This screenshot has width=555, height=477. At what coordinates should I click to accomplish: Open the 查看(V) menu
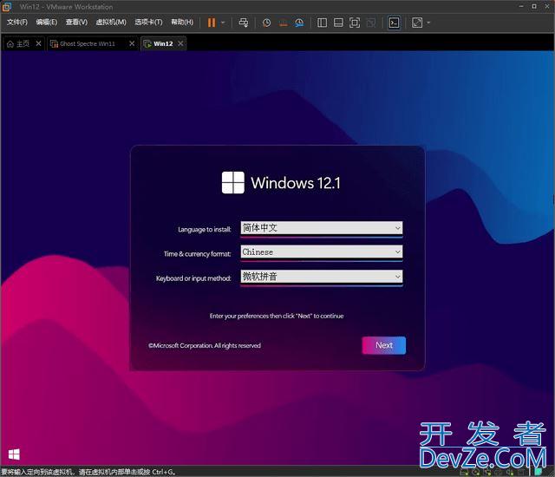76,22
